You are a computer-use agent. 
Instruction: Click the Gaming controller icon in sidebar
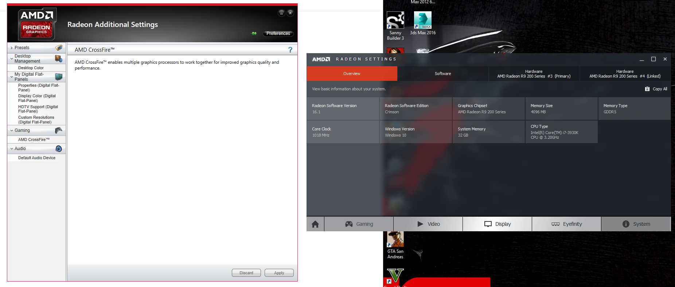[59, 130]
